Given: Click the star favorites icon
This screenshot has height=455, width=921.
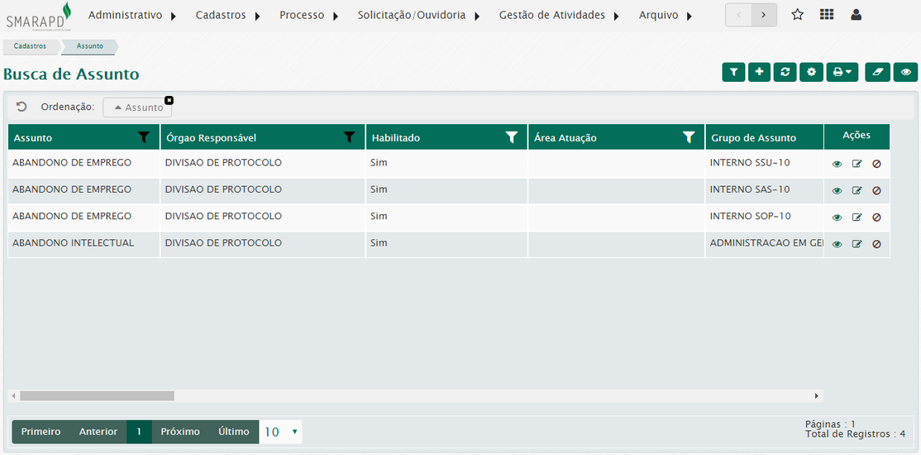Looking at the screenshot, I should [797, 15].
